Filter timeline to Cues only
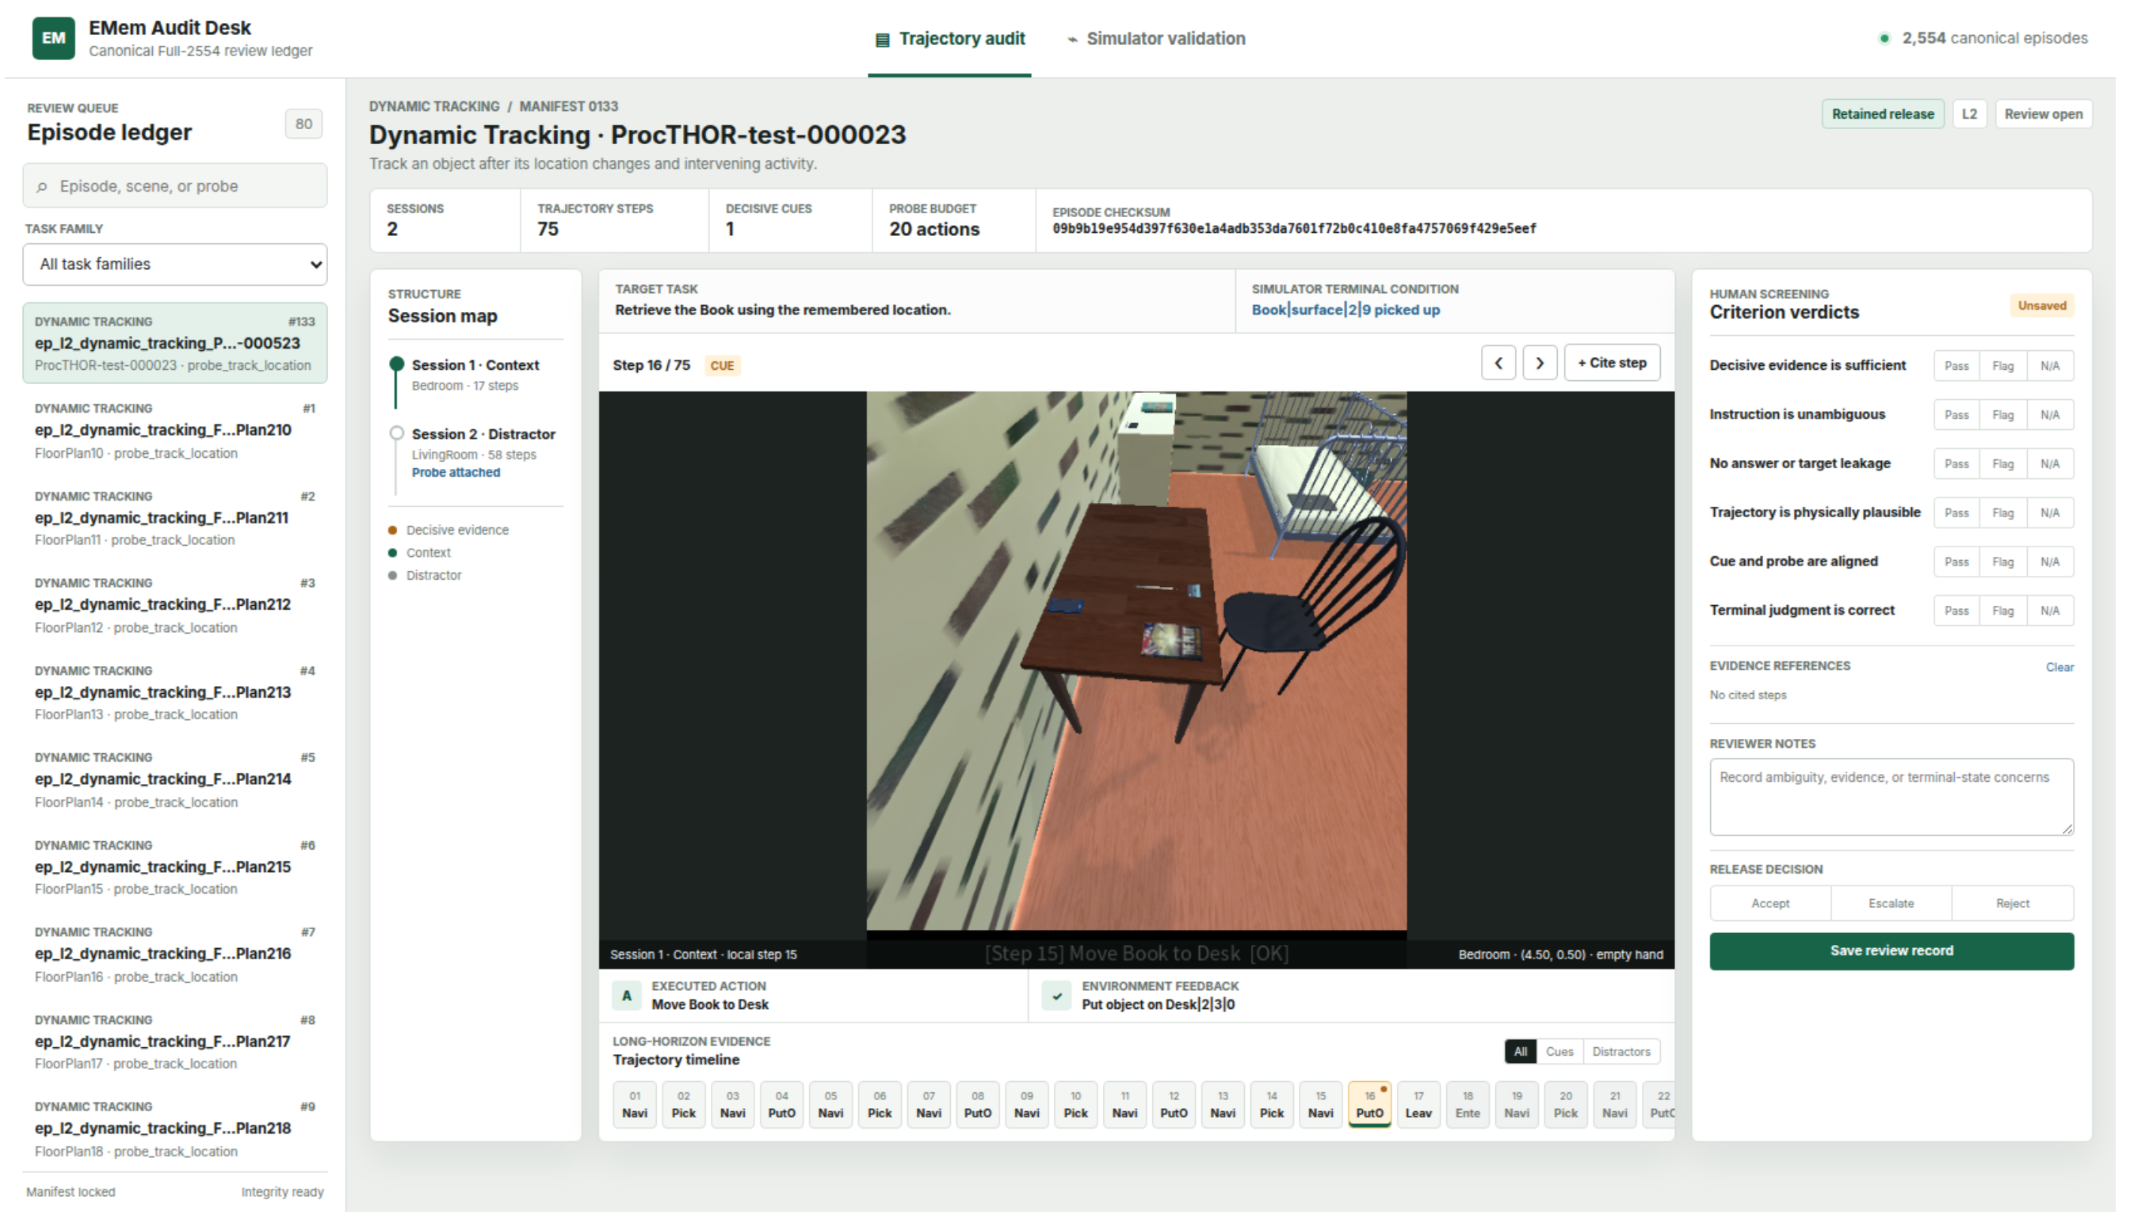 tap(1559, 1052)
